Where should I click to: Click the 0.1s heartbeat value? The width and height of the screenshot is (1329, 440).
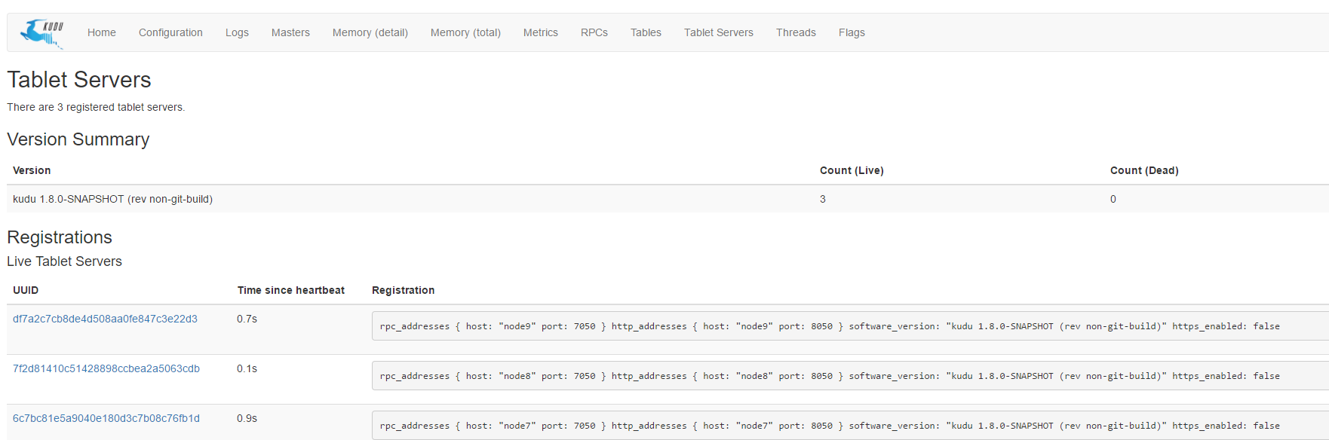click(x=247, y=368)
